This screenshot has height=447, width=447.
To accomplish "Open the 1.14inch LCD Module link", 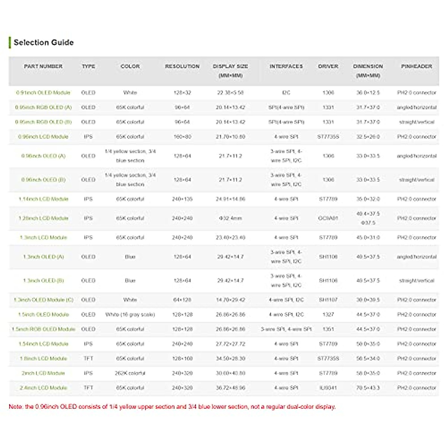I will (43, 199).
